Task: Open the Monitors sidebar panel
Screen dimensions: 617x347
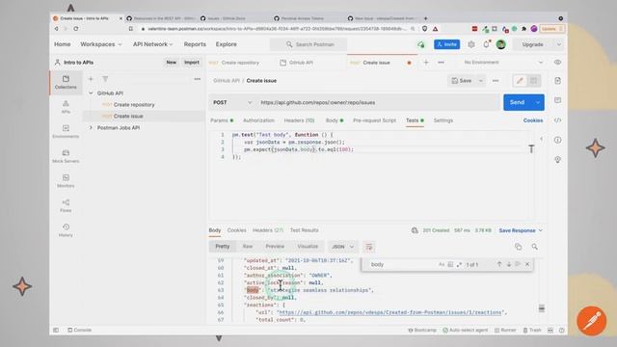Action: pos(66,181)
